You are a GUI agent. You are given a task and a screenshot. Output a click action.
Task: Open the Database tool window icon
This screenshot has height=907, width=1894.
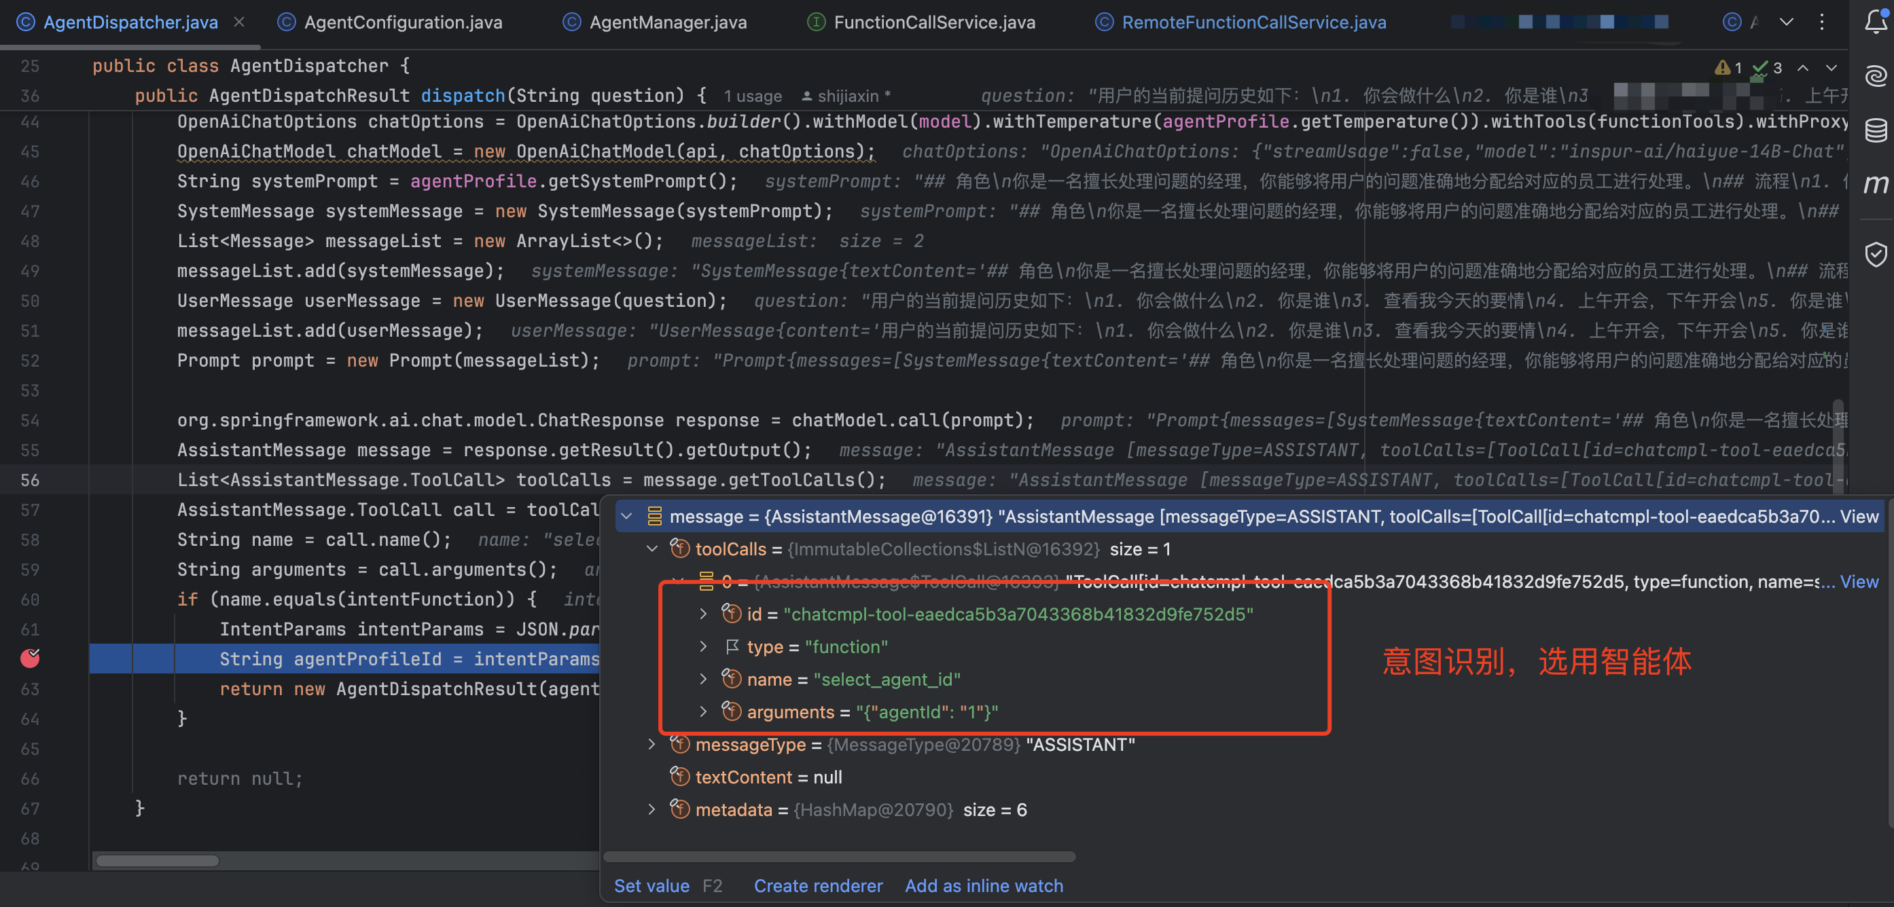1876,131
